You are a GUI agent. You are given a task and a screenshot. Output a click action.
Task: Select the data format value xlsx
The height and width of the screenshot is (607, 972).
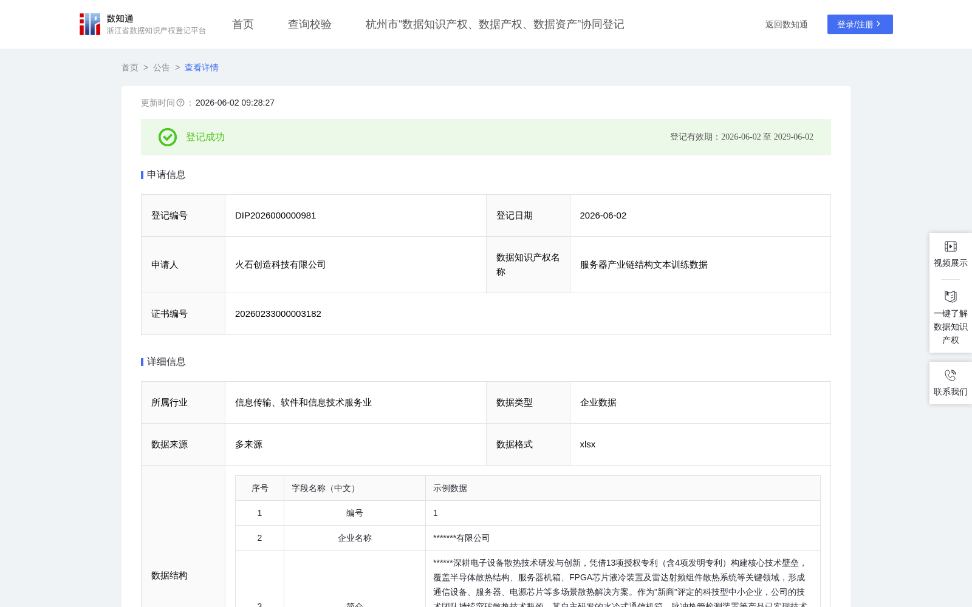[x=587, y=444]
